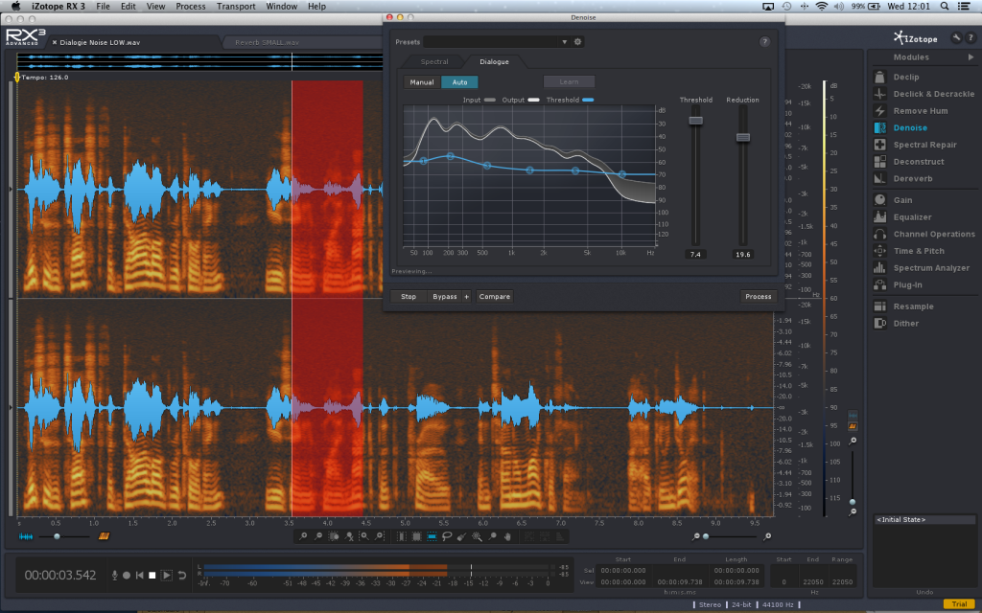Click the Process button

coord(759,297)
